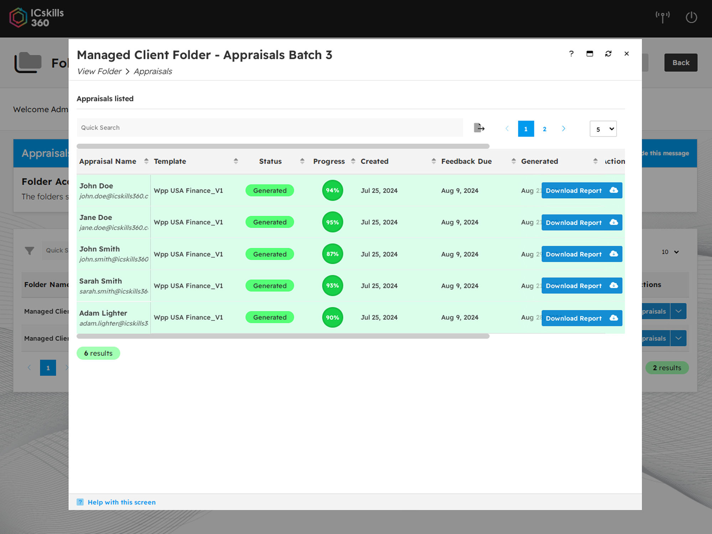Click View Folder in the breadcrumb
Viewport: 712px width, 534px height.
pyautogui.click(x=99, y=72)
